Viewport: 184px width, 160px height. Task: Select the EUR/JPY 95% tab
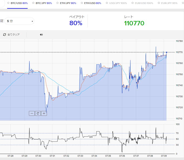pyautogui.click(x=169, y=3)
